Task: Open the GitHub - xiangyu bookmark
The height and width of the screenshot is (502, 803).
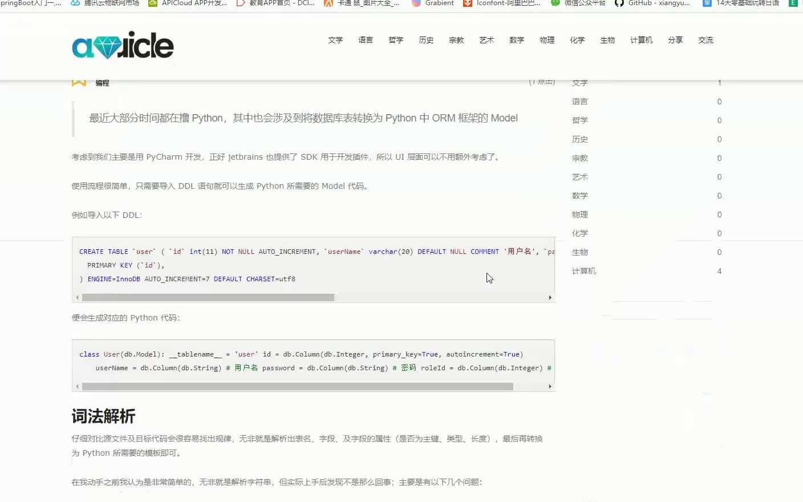Action: (652, 3)
